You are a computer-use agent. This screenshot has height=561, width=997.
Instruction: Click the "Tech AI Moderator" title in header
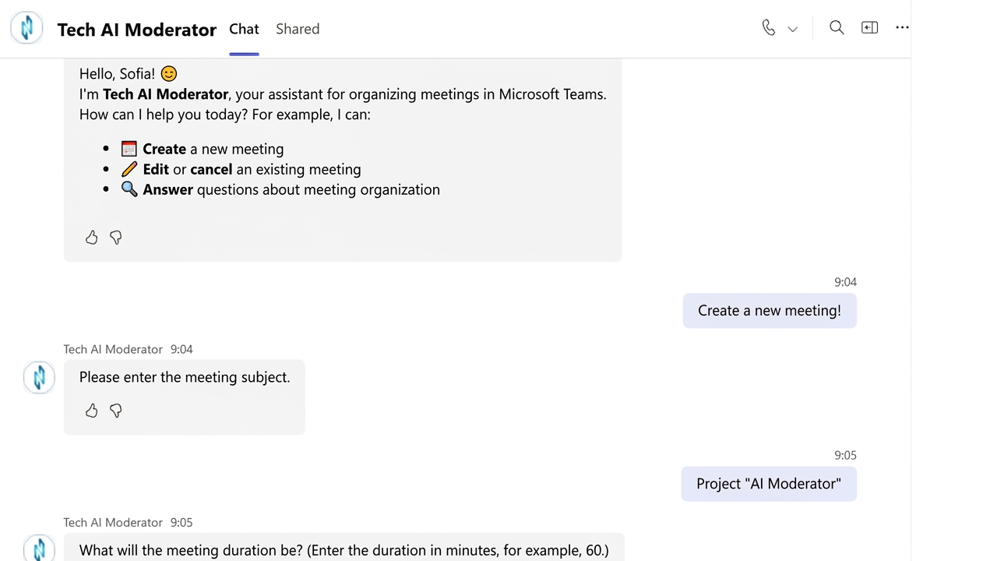[137, 30]
